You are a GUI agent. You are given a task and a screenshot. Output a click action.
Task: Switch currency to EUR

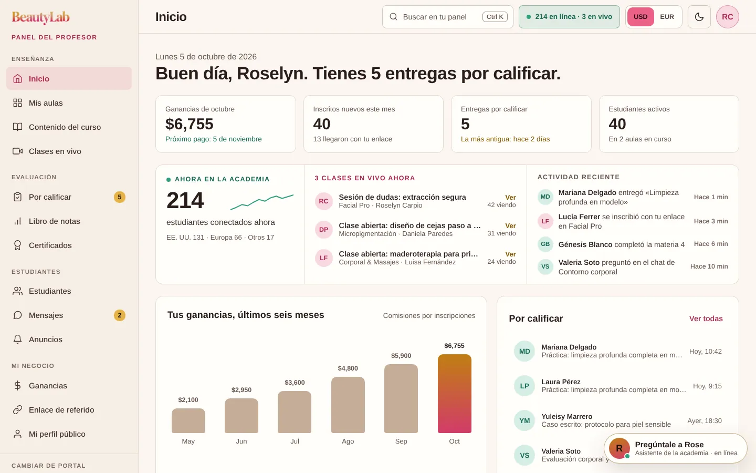coord(667,17)
